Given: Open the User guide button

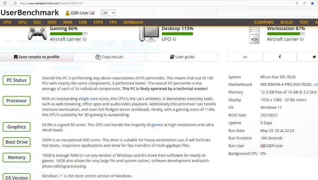Looking at the screenshot, I should [182, 57].
